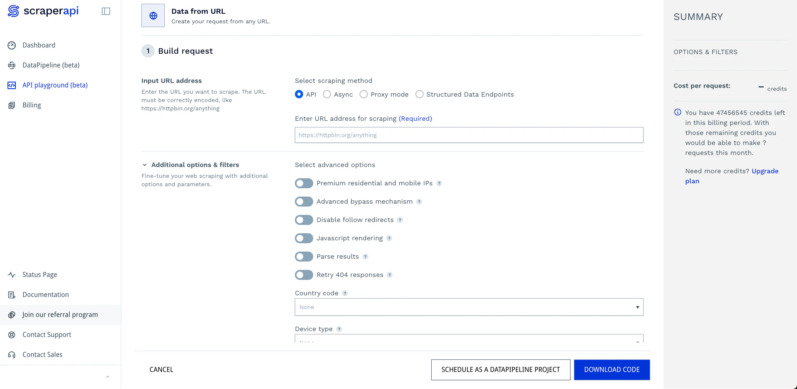The height and width of the screenshot is (389, 797).
Task: Select the Async scraping method
Action: point(327,94)
